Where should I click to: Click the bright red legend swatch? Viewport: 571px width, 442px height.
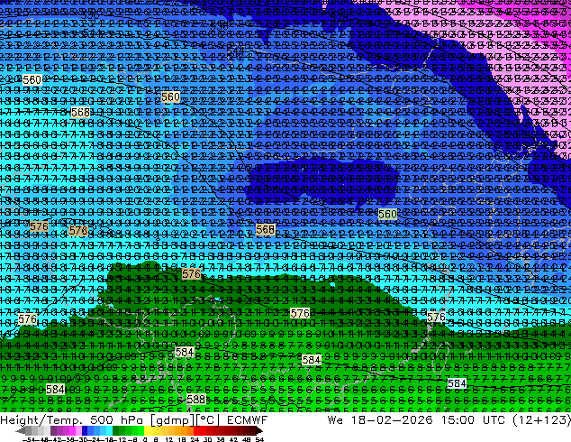196,431
